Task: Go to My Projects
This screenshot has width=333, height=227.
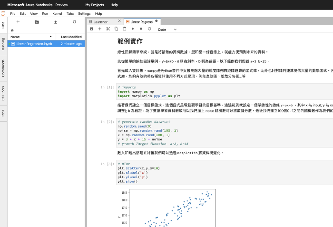Action: click(94, 4)
